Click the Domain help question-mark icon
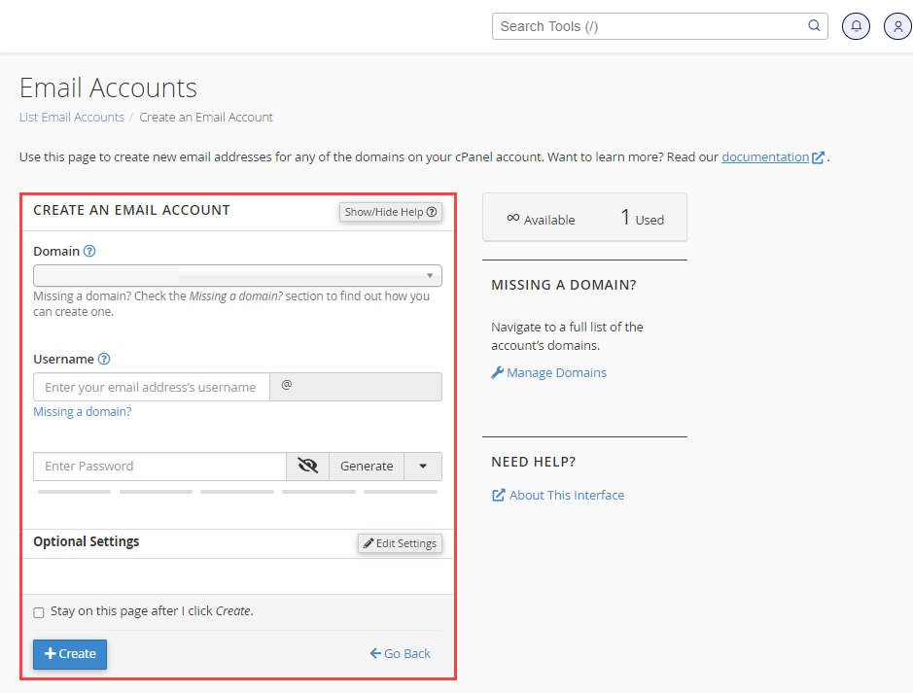This screenshot has height=693, width=913. point(89,251)
